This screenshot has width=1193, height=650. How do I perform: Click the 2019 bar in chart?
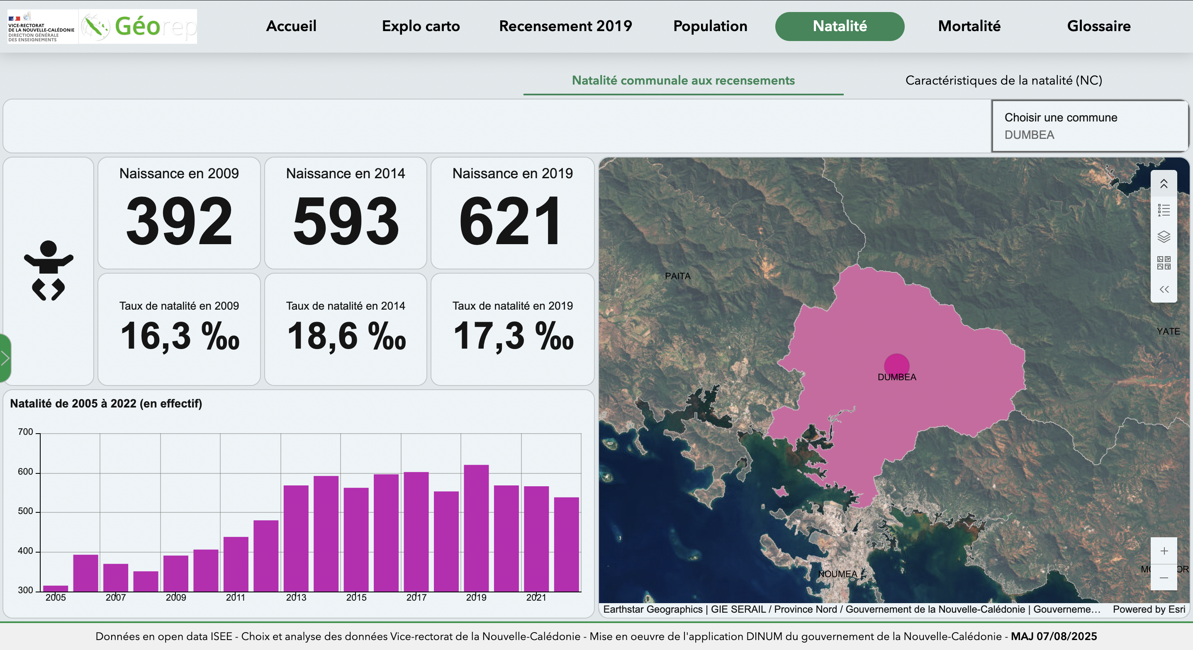(476, 528)
